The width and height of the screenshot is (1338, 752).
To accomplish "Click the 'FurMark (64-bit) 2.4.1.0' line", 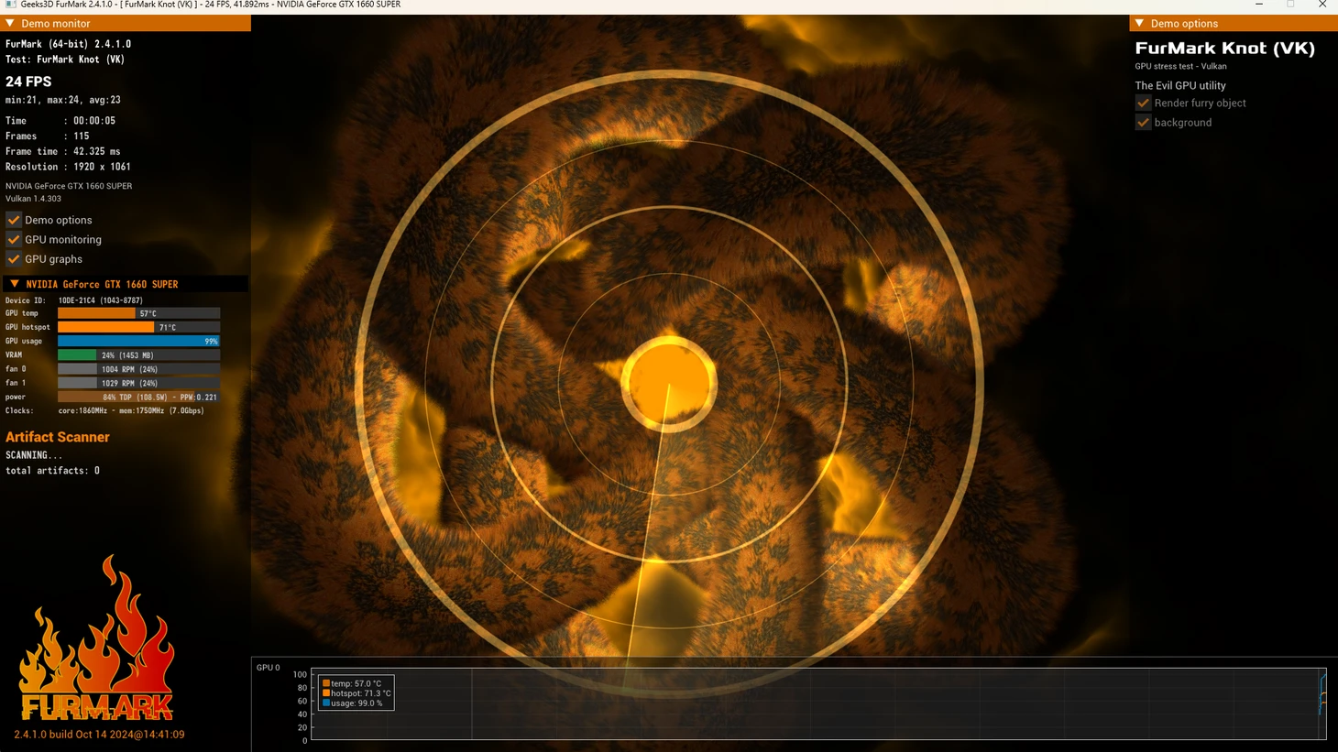I will pyautogui.click(x=68, y=44).
